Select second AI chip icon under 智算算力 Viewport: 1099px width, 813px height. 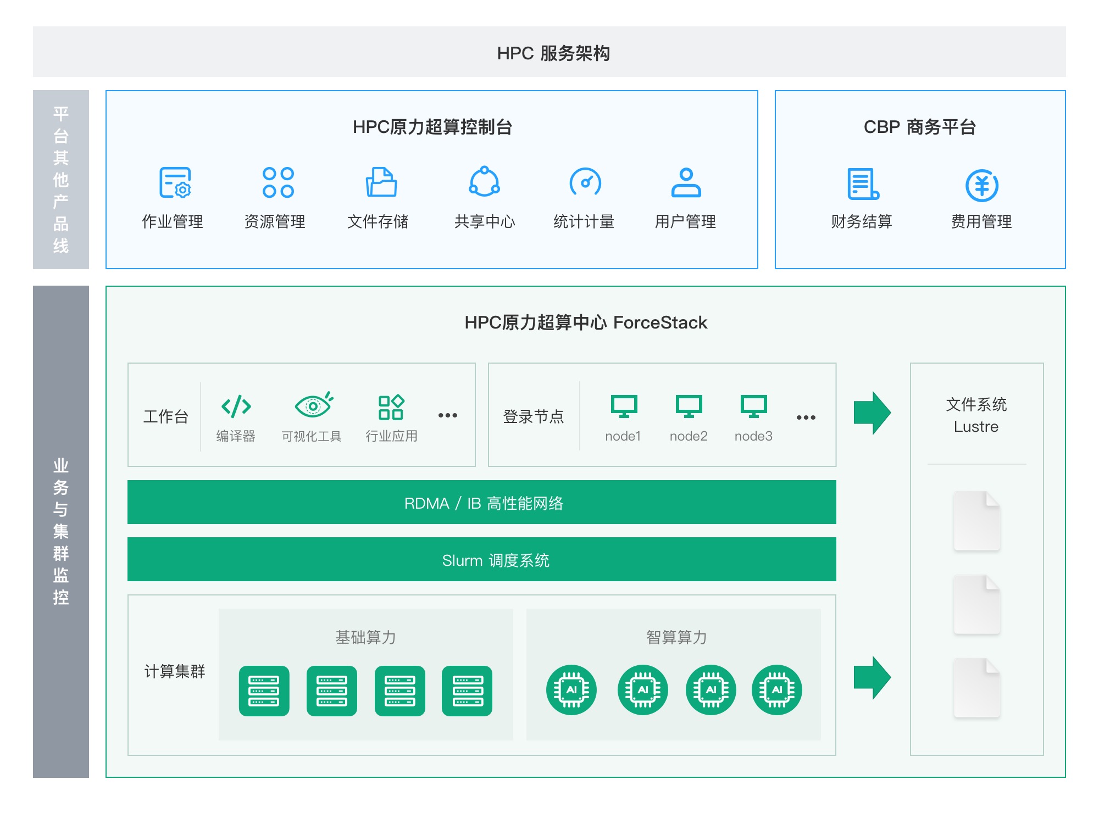[x=643, y=690]
